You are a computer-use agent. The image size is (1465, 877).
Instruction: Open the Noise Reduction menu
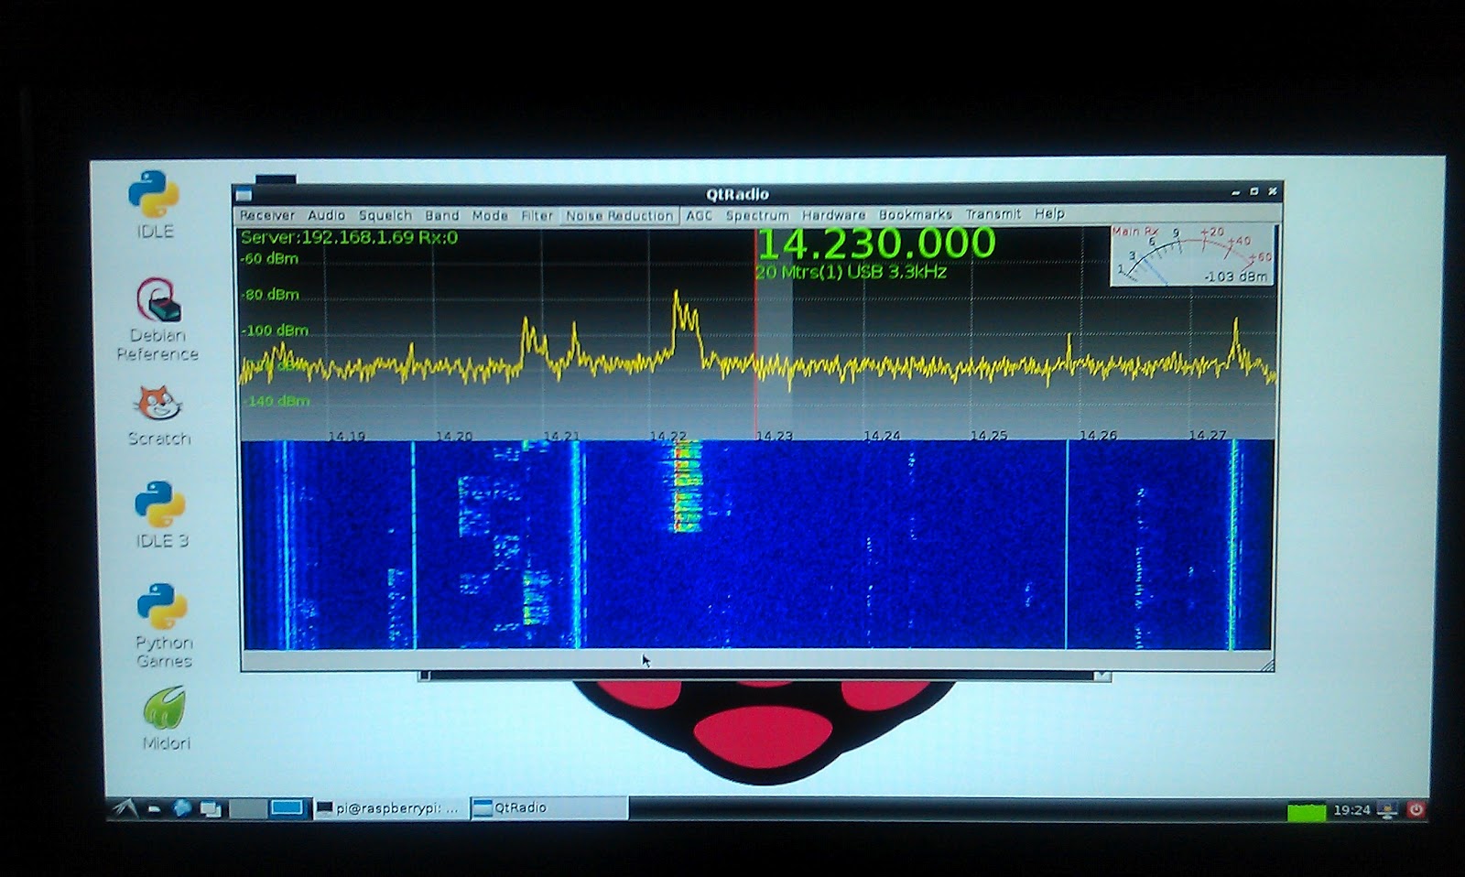[619, 216]
